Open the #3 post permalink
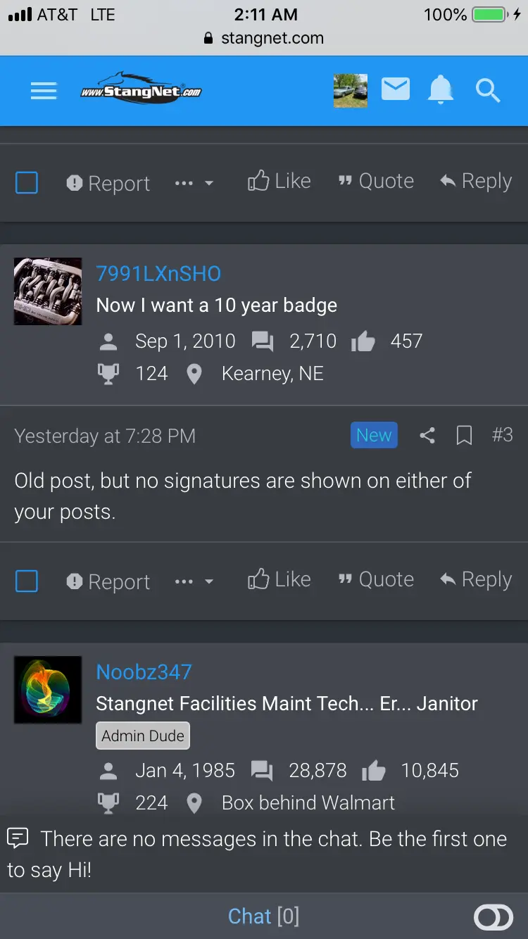Viewport: 528px width, 939px height. tap(502, 435)
